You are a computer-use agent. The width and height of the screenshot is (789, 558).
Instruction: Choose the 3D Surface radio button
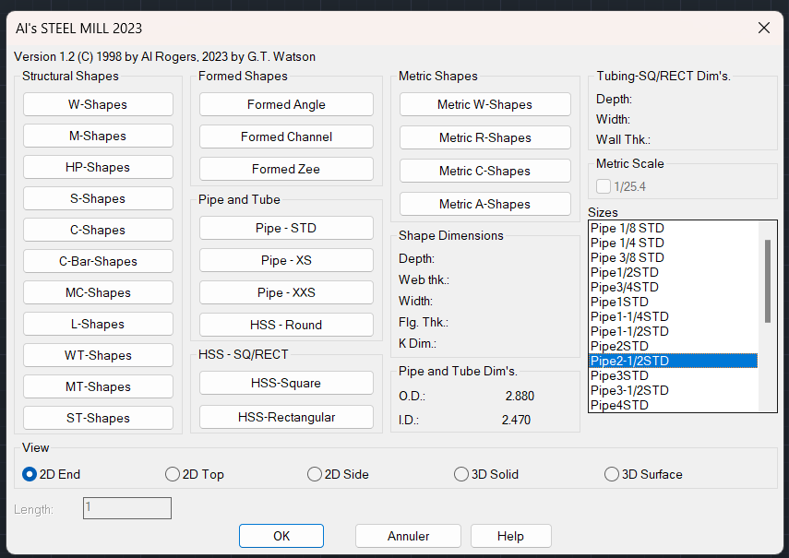[x=612, y=474]
